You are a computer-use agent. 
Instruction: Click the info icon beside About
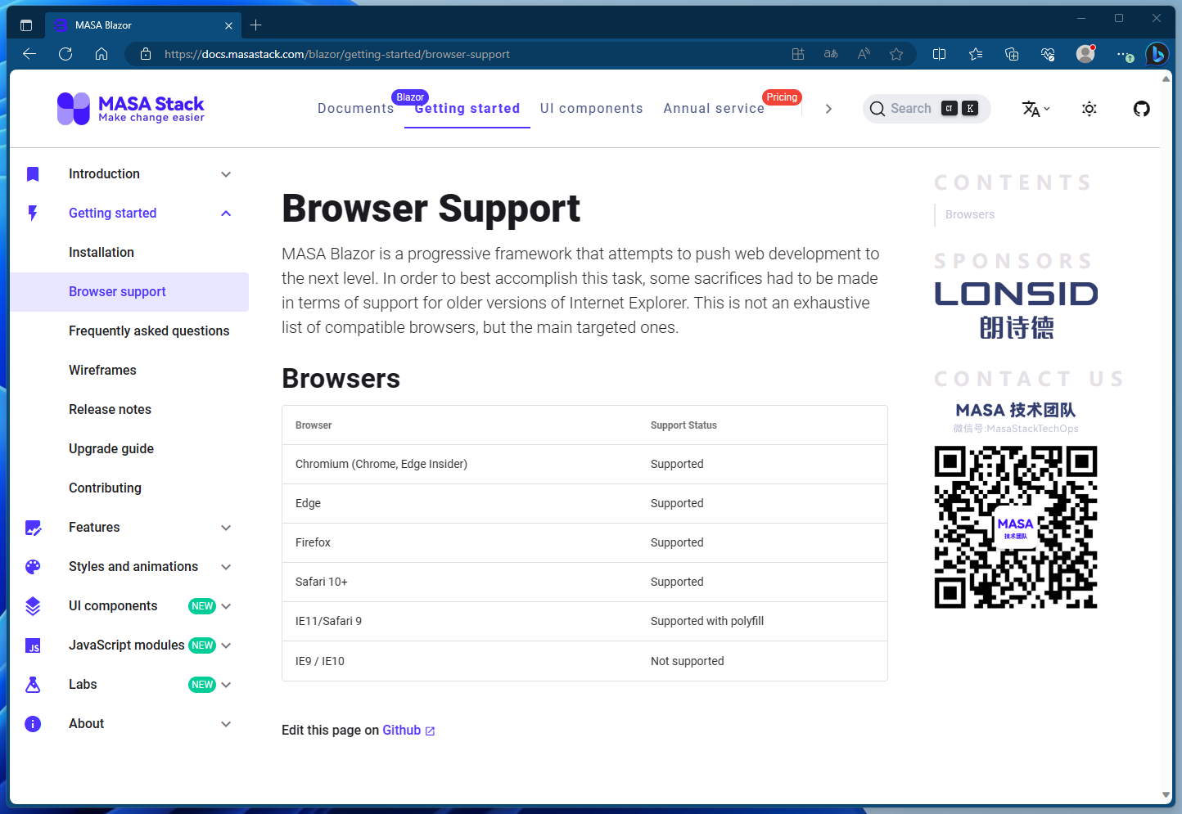tap(33, 723)
